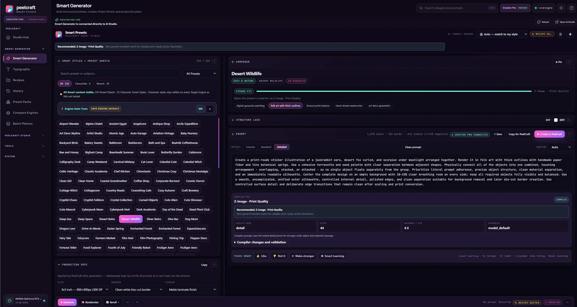This screenshot has height=307, width=577.
Task: Switch to the Standard detail tab
Action: (266, 147)
